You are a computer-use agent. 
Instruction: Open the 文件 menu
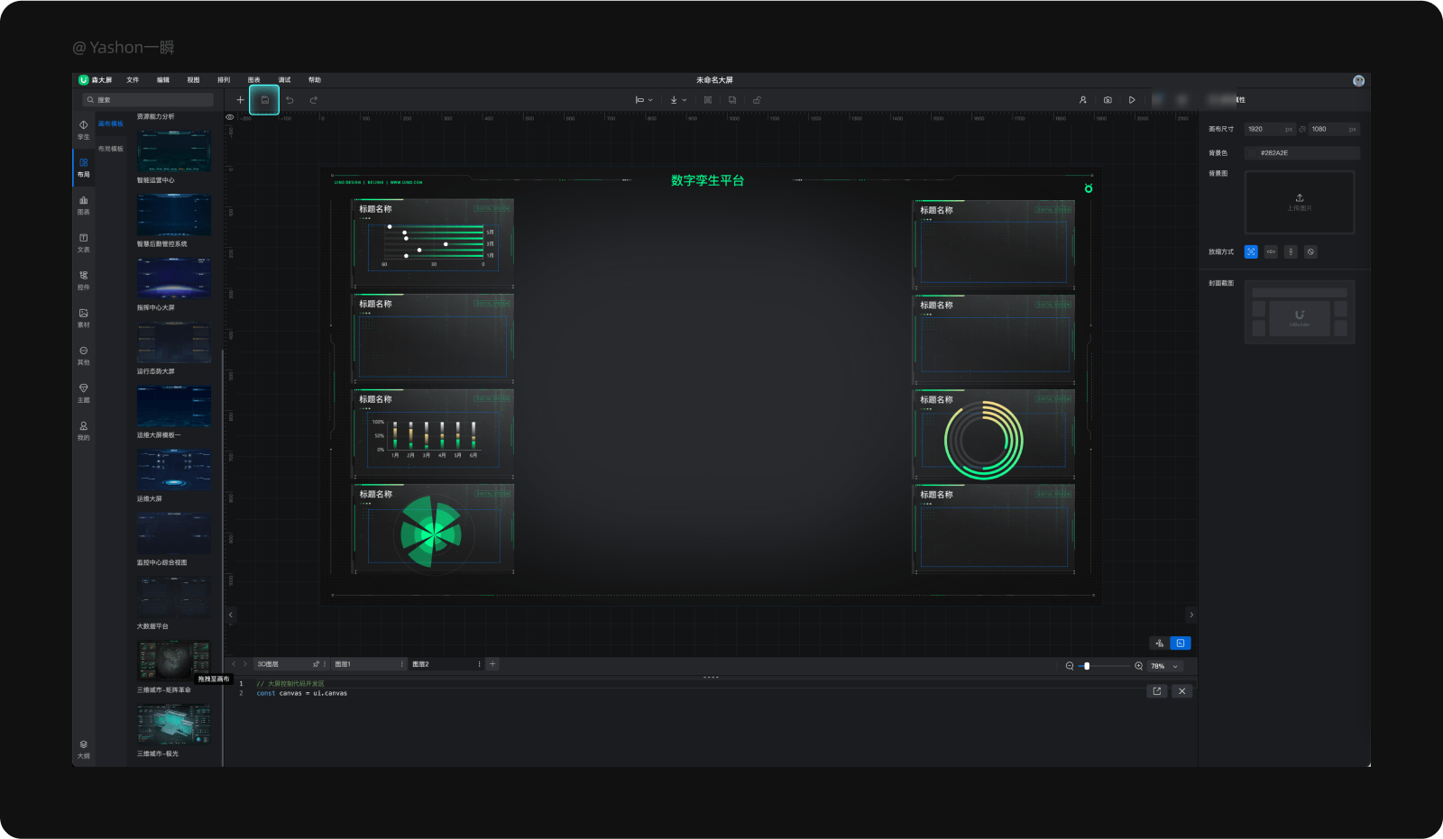coord(133,80)
